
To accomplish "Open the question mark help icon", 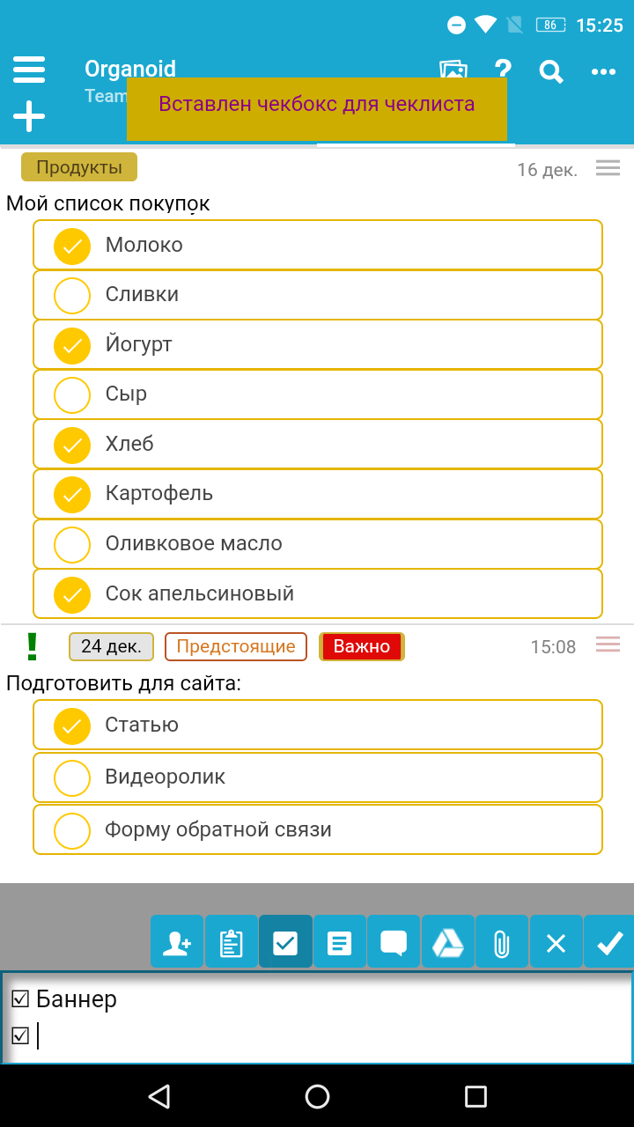I will click(503, 70).
